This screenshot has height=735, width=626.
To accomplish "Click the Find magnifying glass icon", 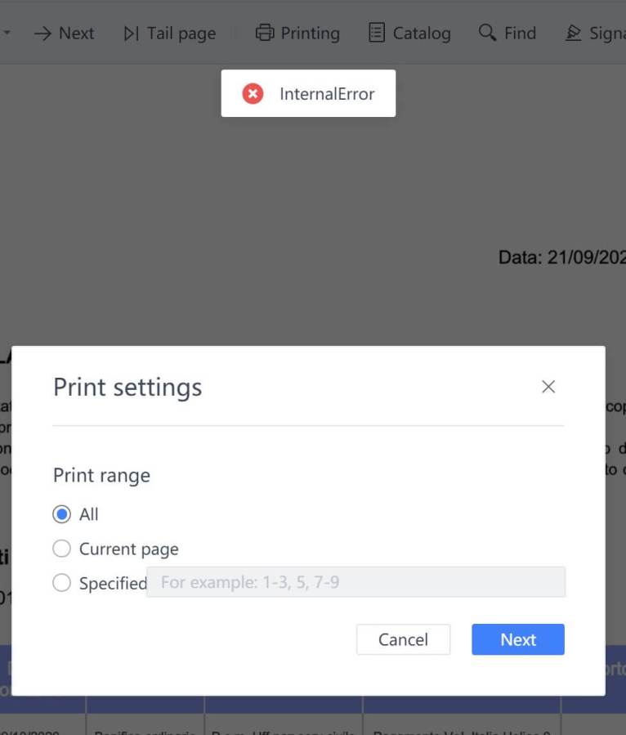I will coord(487,33).
